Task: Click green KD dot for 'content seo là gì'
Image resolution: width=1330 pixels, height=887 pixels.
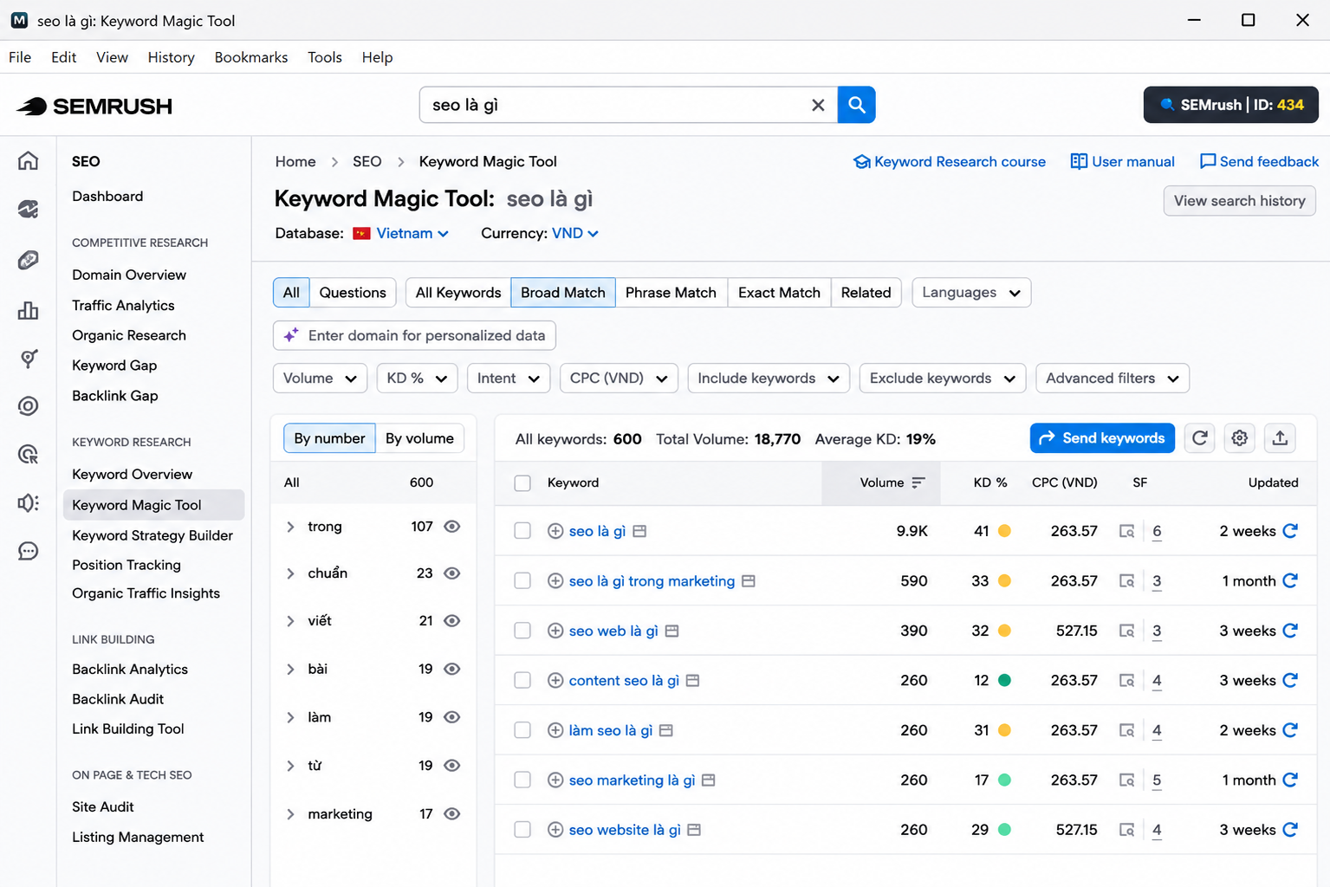Action: 1004,681
